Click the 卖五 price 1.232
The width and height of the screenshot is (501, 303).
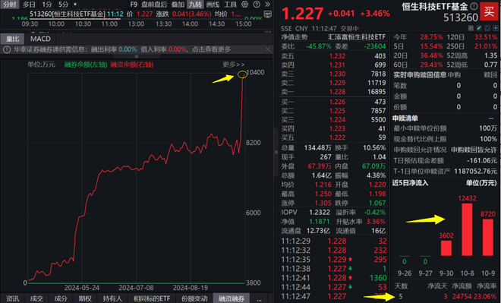[x=337, y=56]
